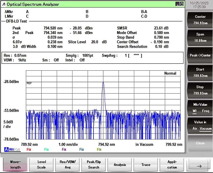The width and height of the screenshot is (213, 173).
Task: Switch marker value to WI (wavelength)
Action: click(195, 111)
